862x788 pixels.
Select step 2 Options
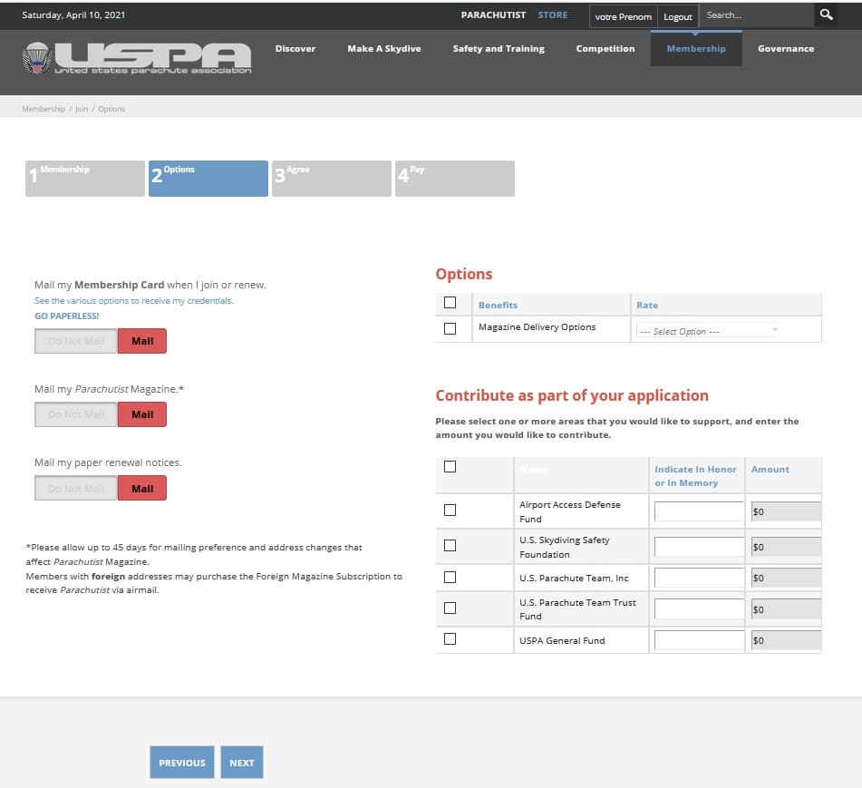coord(208,178)
